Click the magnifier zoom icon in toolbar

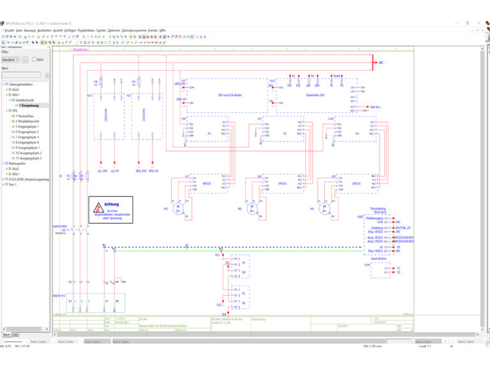point(118,36)
